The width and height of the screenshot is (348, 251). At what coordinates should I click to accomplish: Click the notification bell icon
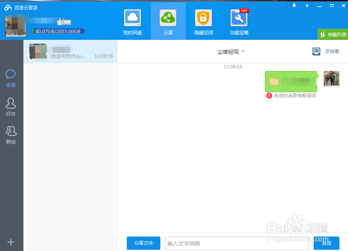coord(294,5)
